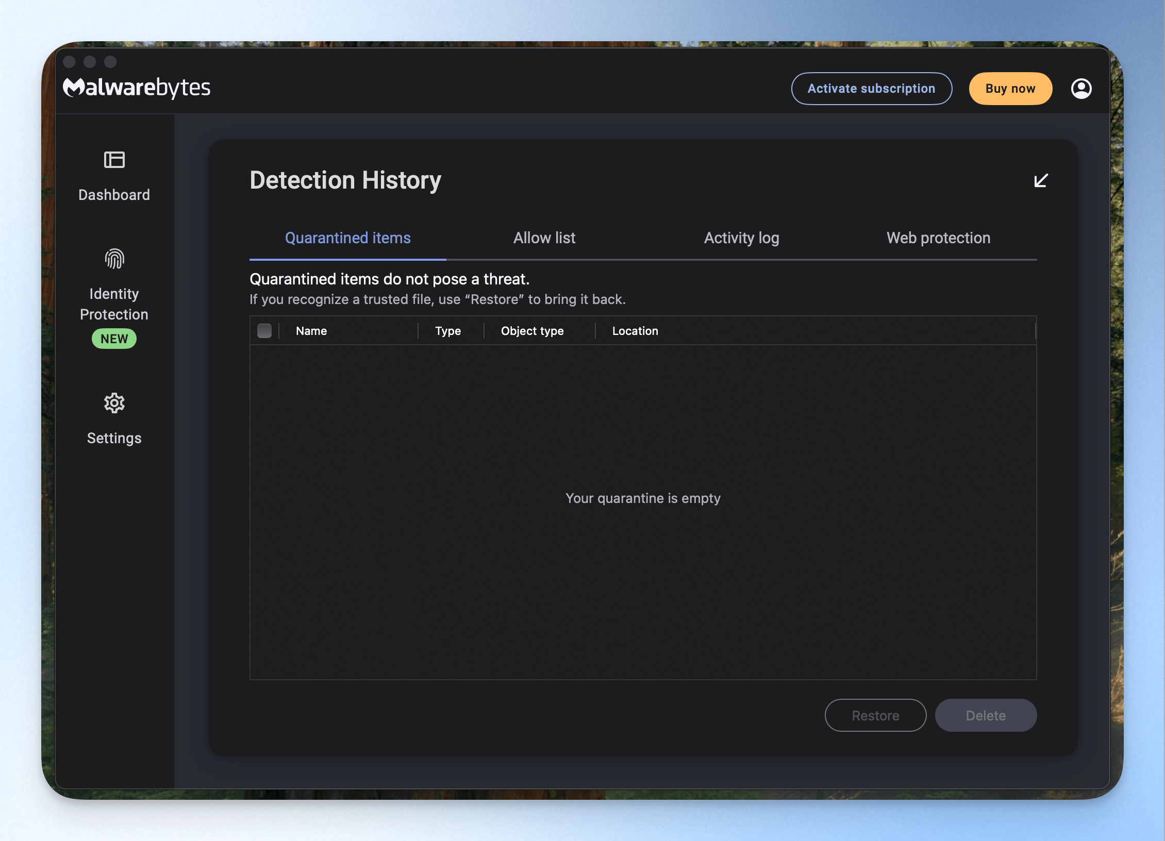This screenshot has height=841, width=1165.
Task: Open the Activity log tab
Action: [741, 238]
